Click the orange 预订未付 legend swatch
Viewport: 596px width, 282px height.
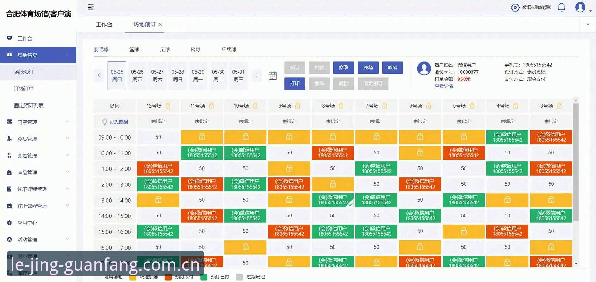click(168, 277)
